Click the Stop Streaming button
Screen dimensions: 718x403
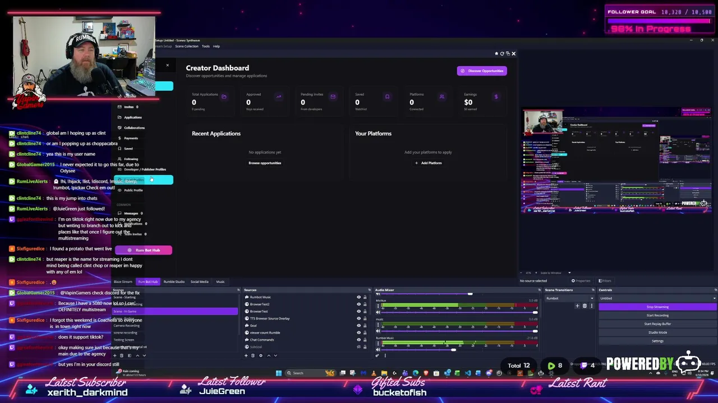(657, 307)
